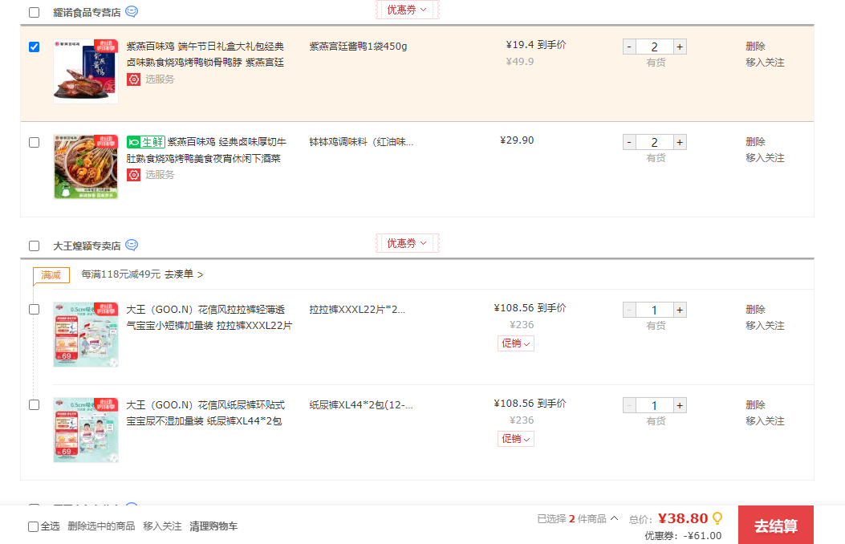The image size is (845, 544).
Task: Increase quantity of 钵钵鸡调味料 item
Action: tap(680, 142)
